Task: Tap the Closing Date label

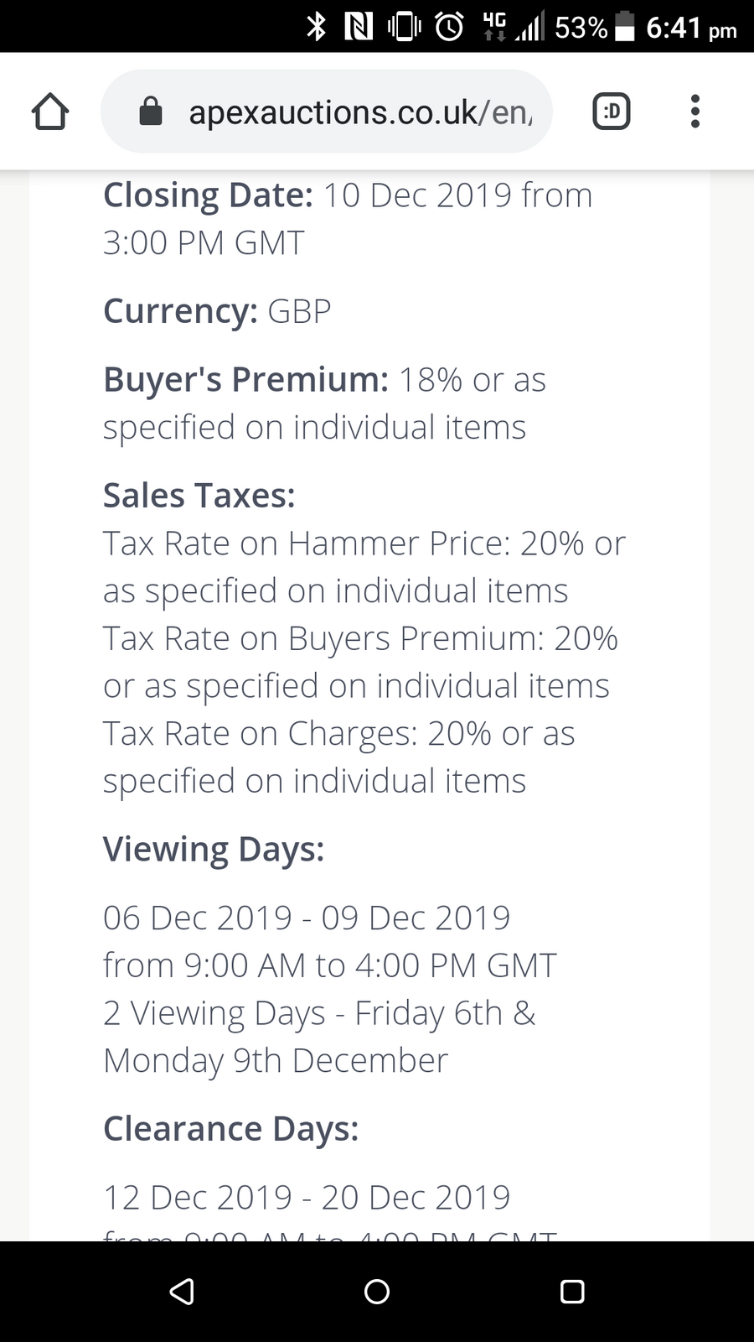Action: pyautogui.click(x=208, y=195)
